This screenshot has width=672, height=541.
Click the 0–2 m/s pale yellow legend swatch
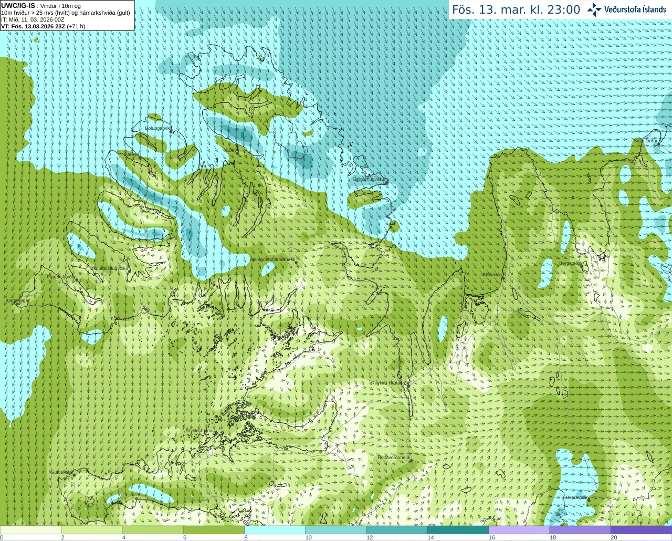click(30, 530)
